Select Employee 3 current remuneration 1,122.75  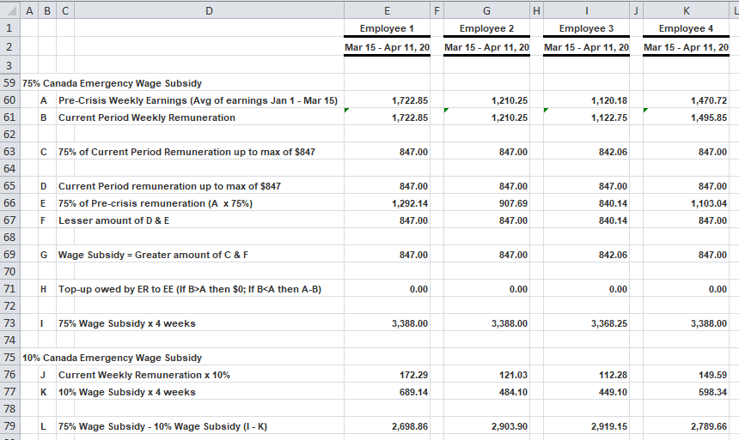pos(608,118)
